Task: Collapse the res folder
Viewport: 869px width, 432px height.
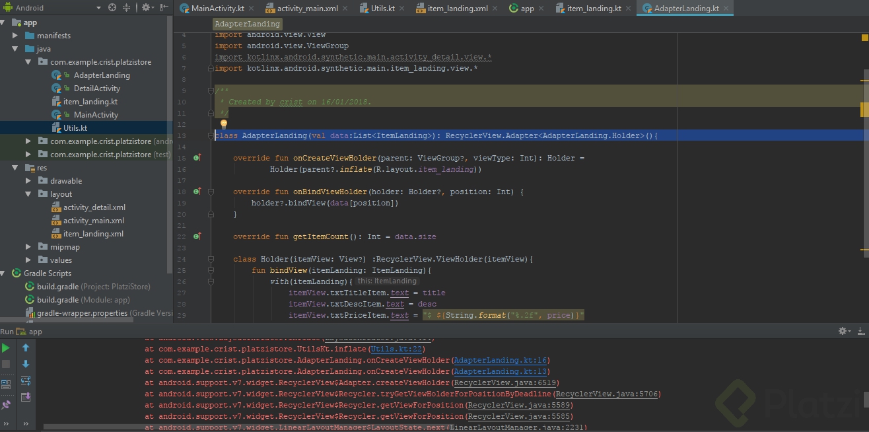Action: (15, 168)
